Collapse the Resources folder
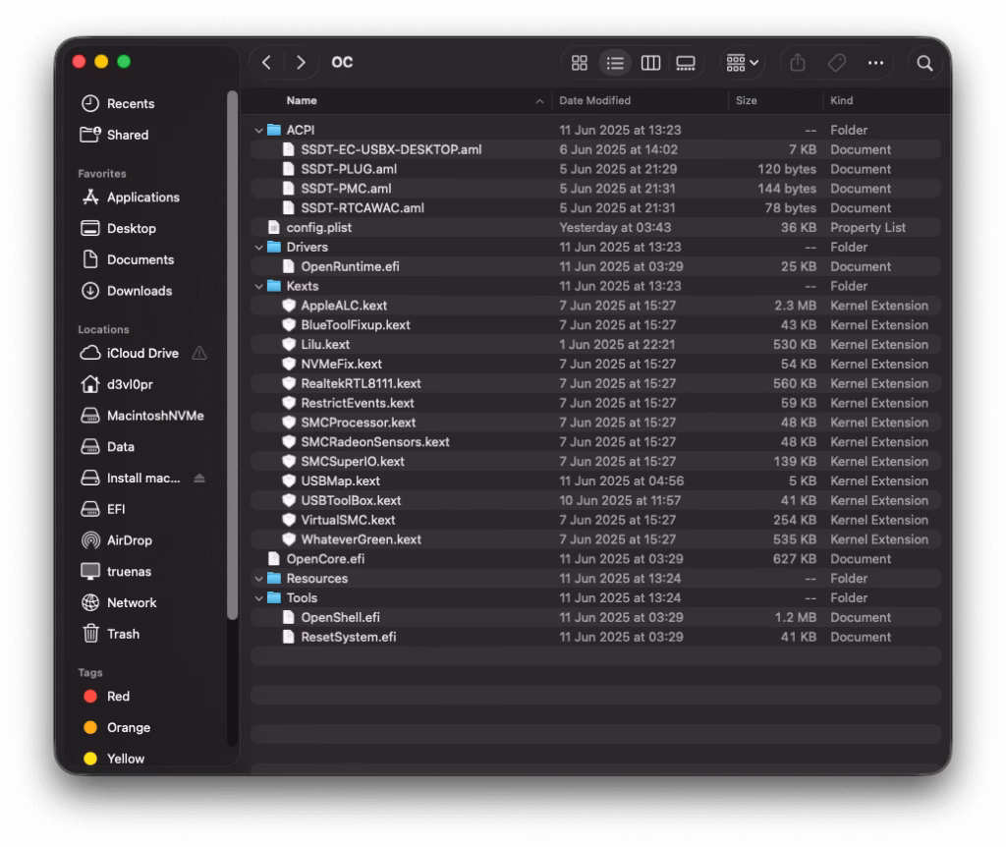 point(258,579)
